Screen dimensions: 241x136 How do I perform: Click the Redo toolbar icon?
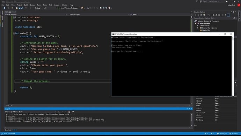pyautogui.click(x=30, y=8)
